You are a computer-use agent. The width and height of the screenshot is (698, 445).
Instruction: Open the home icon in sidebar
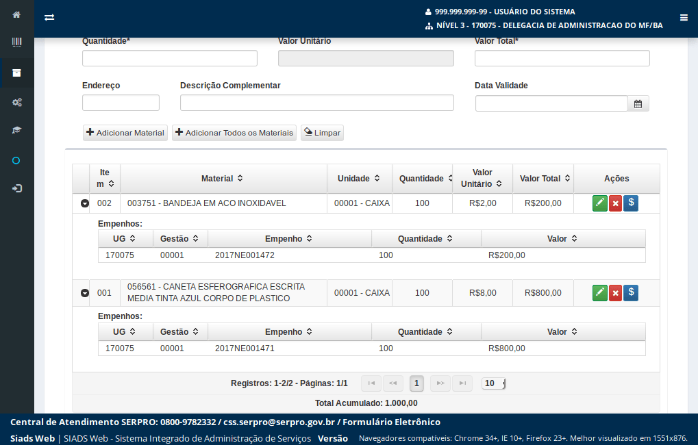16,14
